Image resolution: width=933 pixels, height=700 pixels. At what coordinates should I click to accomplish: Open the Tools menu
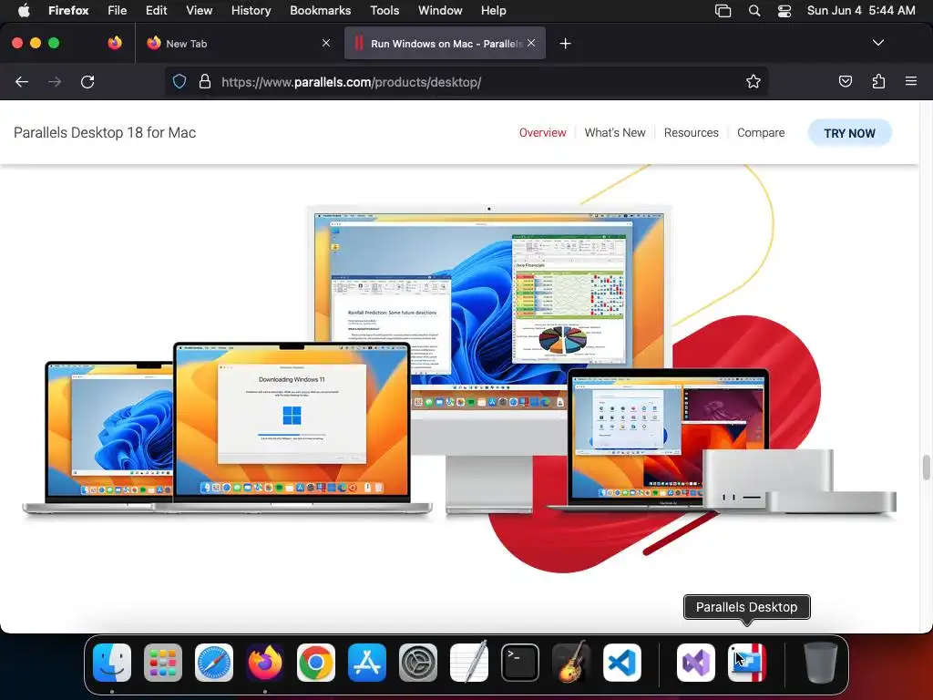pos(384,10)
